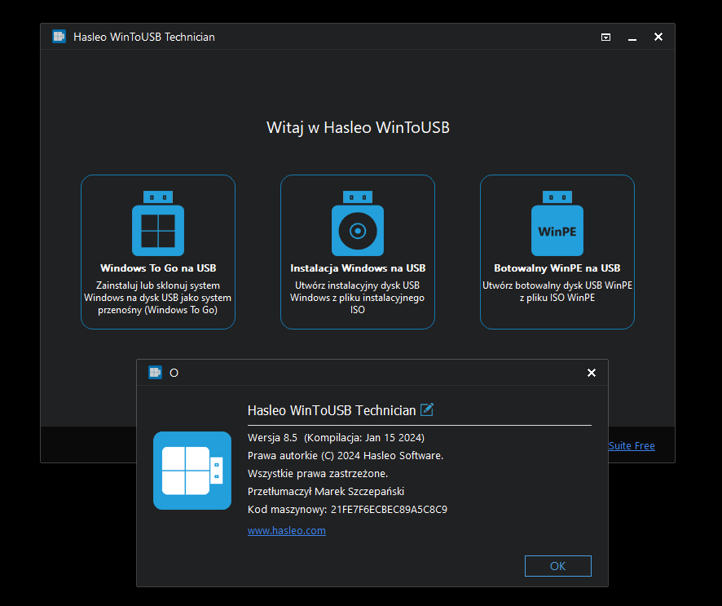Choose the WinPE USB drive icon

[557, 223]
